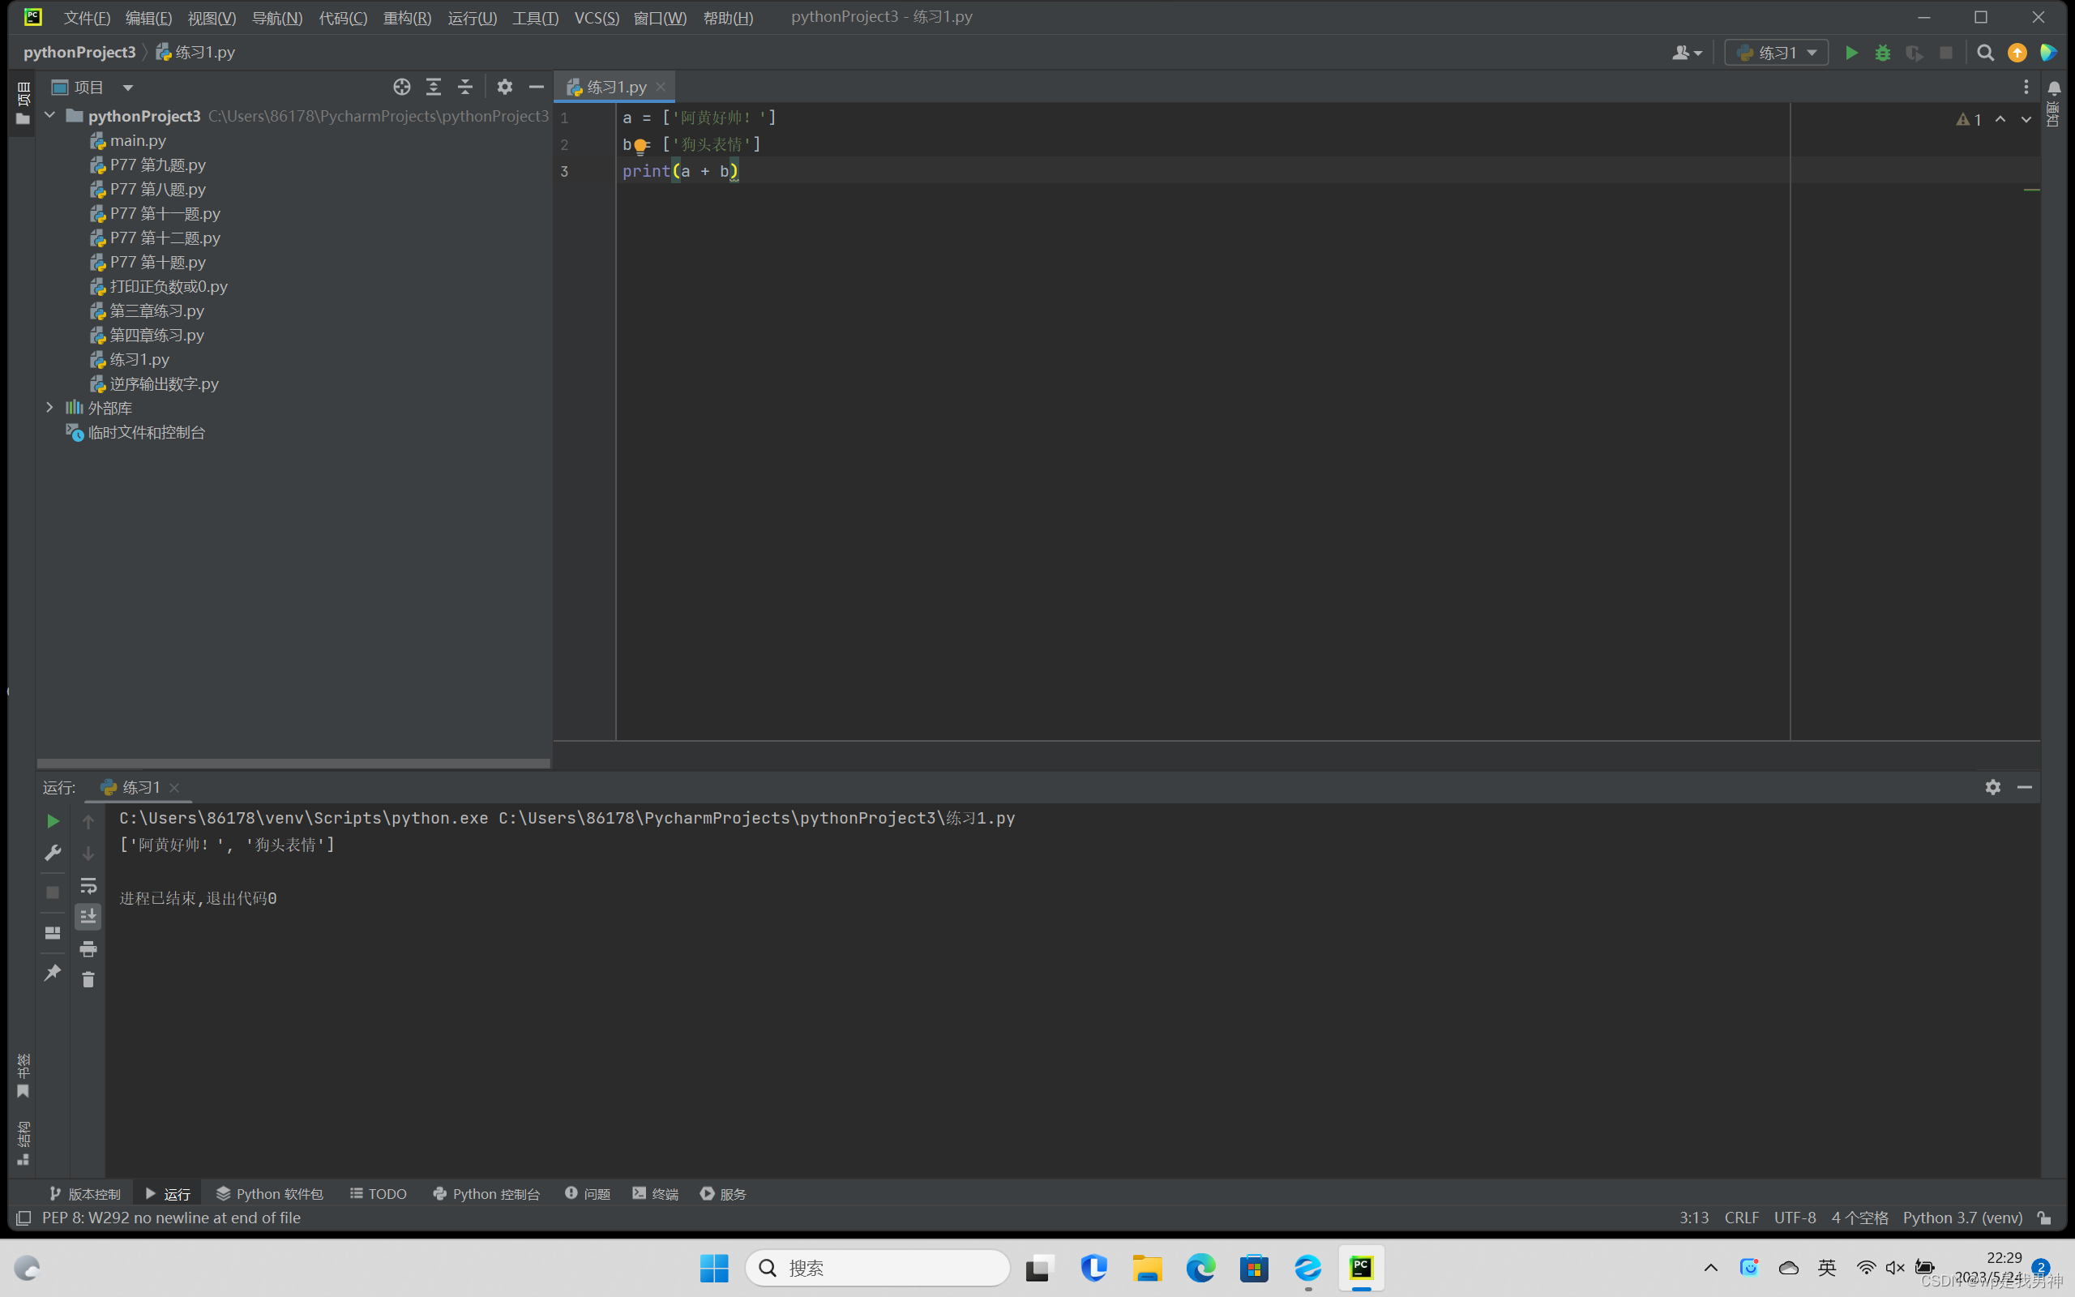Print console output via the printer icon
2075x1297 pixels.
(88, 948)
